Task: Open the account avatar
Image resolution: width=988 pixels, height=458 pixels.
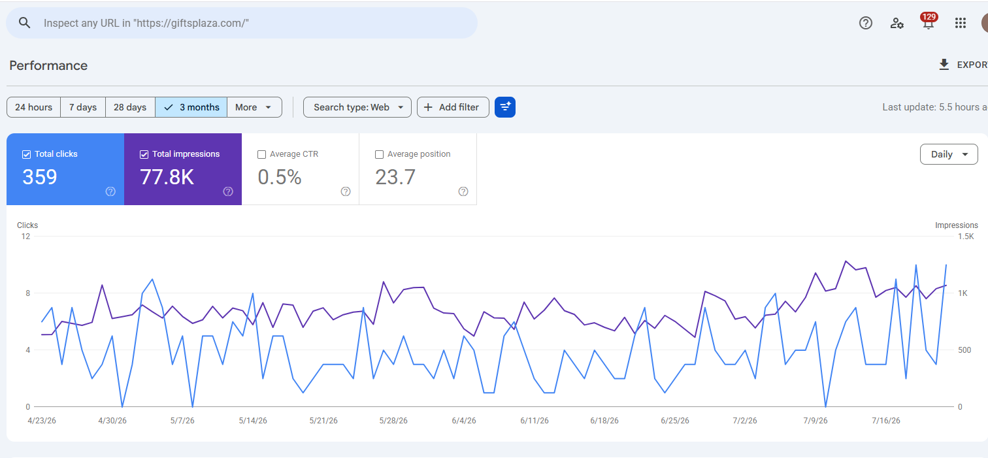Action: (x=984, y=23)
